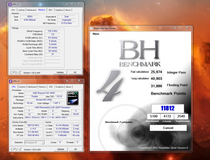This screenshot has width=210, height=160.
Task: Click the processor Name AMD Phenom II X6 field
Action: click(44, 93)
